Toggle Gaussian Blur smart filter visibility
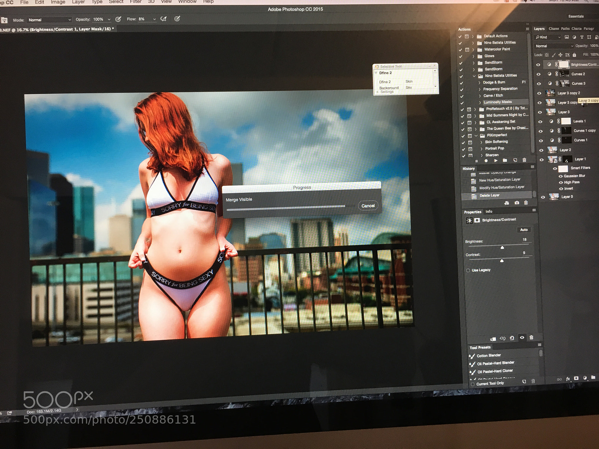The width and height of the screenshot is (599, 449). point(560,176)
